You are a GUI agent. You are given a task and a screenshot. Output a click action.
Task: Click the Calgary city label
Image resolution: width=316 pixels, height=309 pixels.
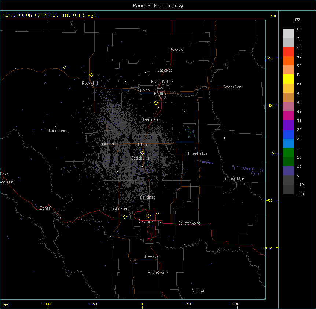[146, 221]
